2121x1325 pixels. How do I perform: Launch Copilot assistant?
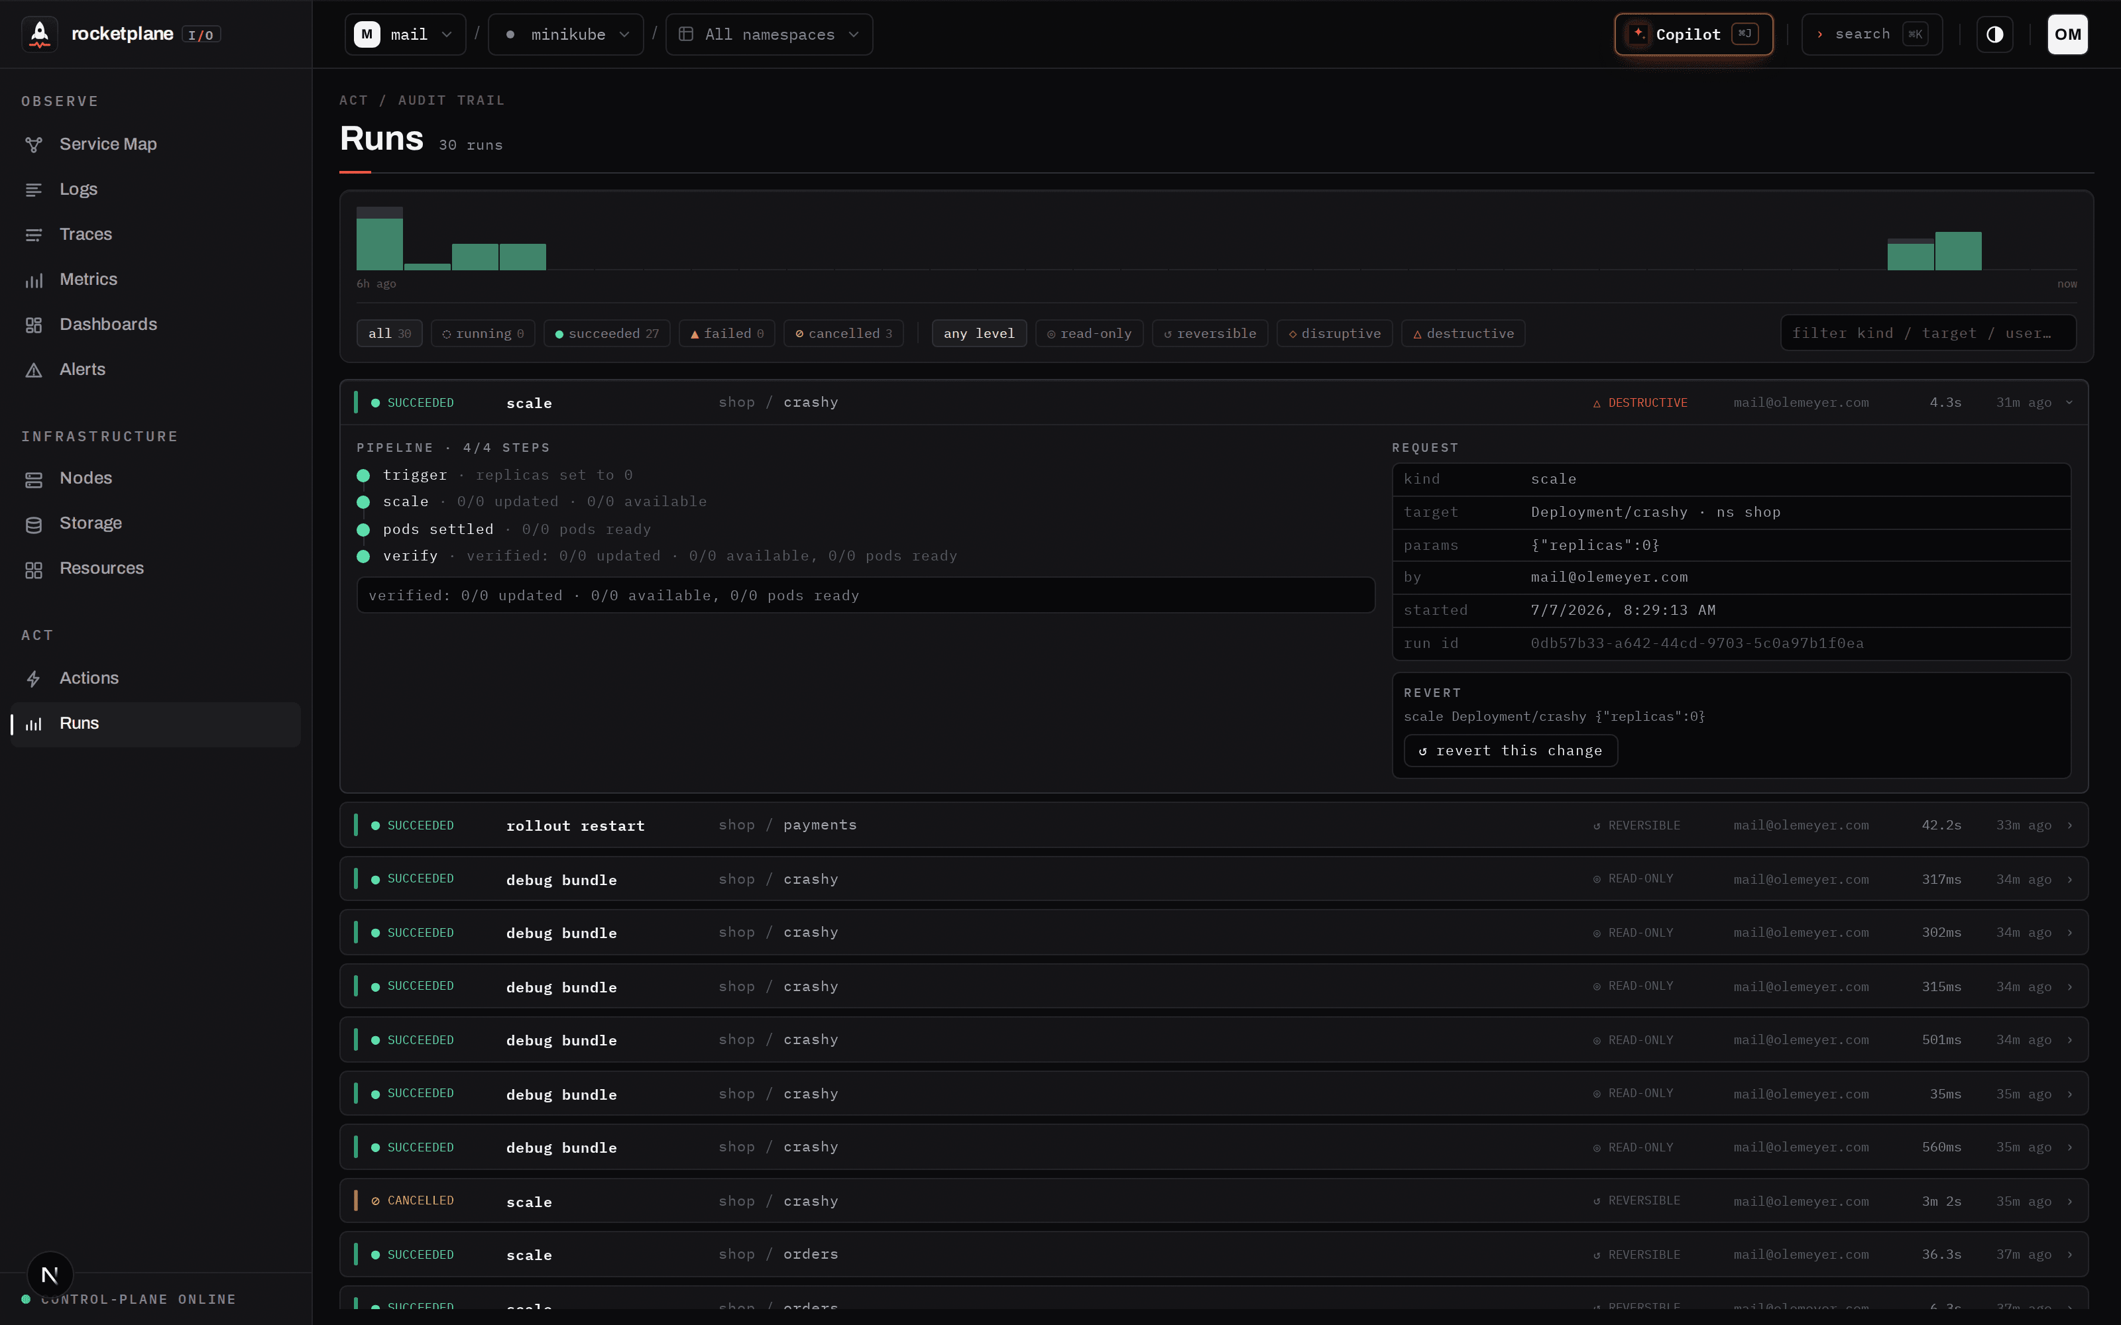tap(1693, 34)
